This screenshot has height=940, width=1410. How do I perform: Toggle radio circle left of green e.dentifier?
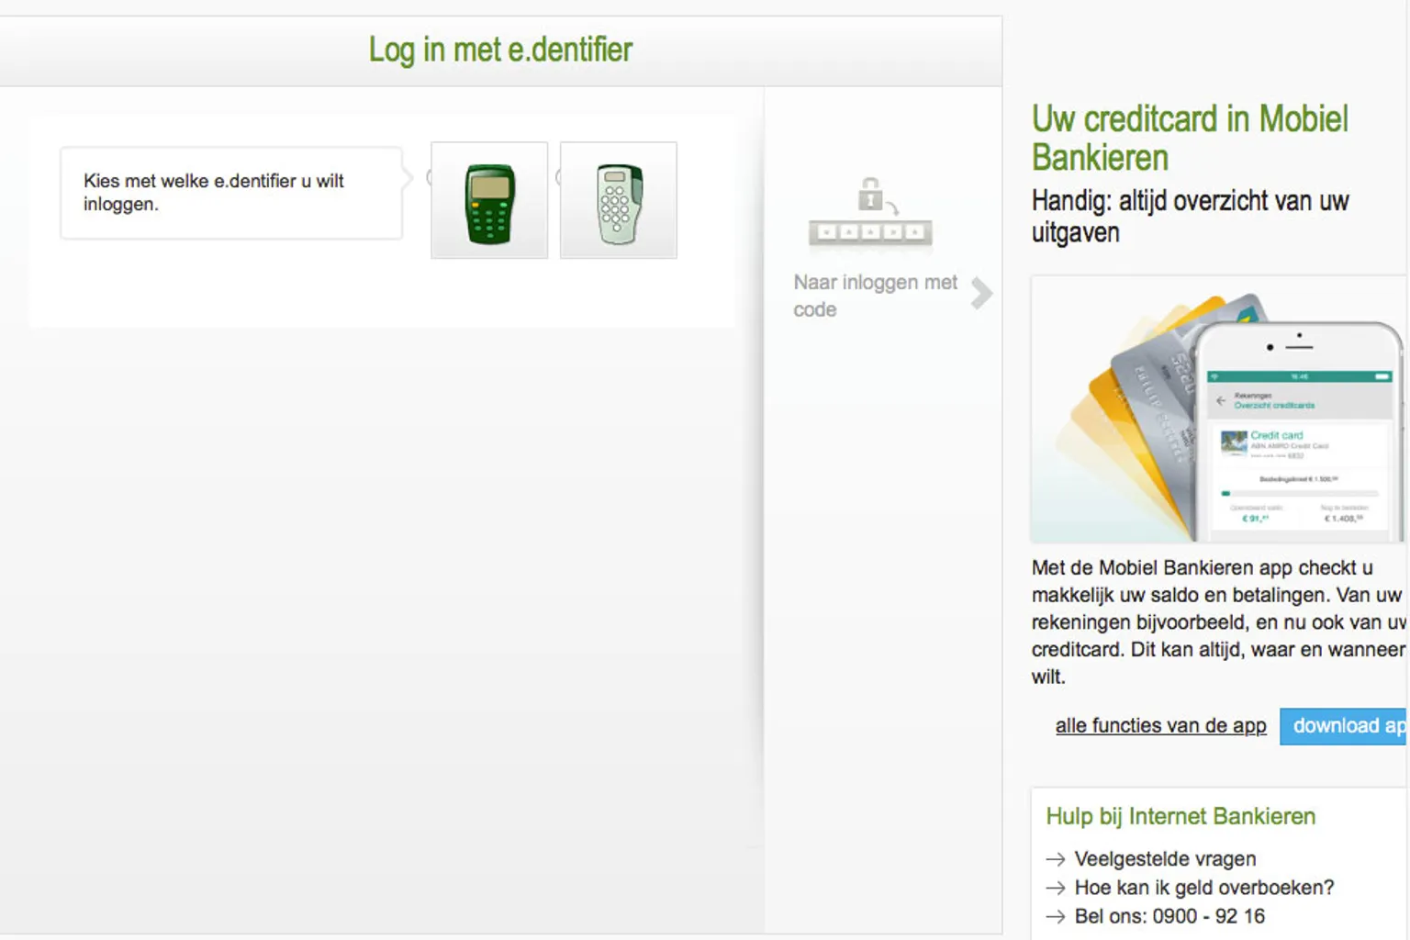(430, 177)
